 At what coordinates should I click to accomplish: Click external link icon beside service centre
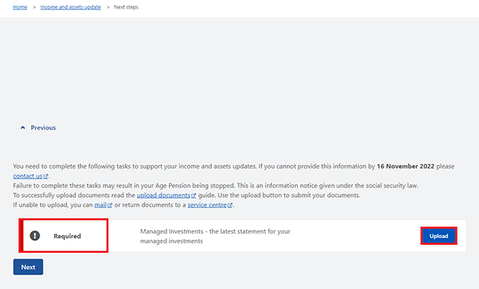[x=230, y=205]
